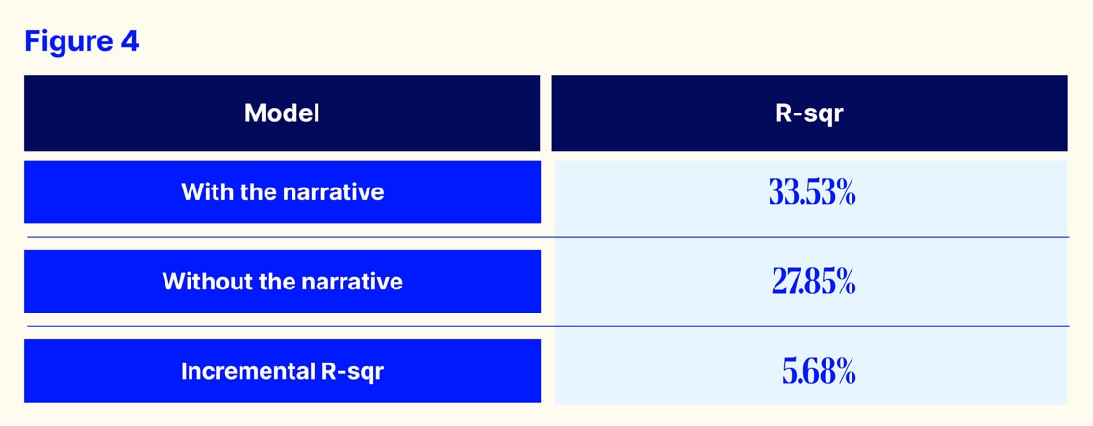Select the R-sqr column header
The width and height of the screenshot is (1093, 426).
[x=809, y=113]
